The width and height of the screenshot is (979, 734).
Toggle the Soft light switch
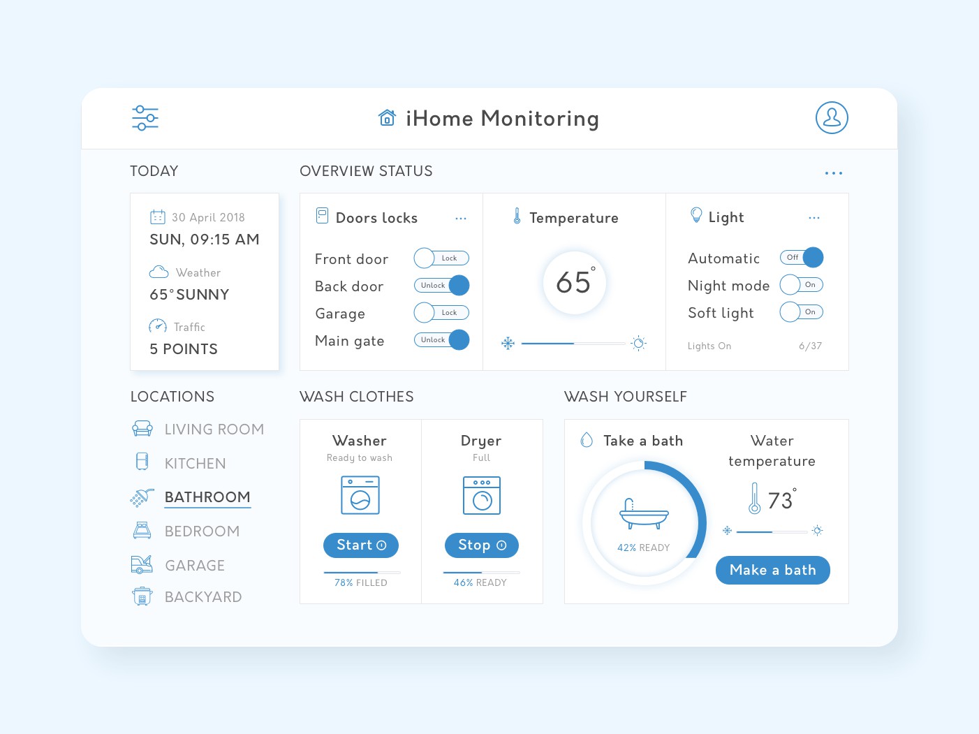802,311
